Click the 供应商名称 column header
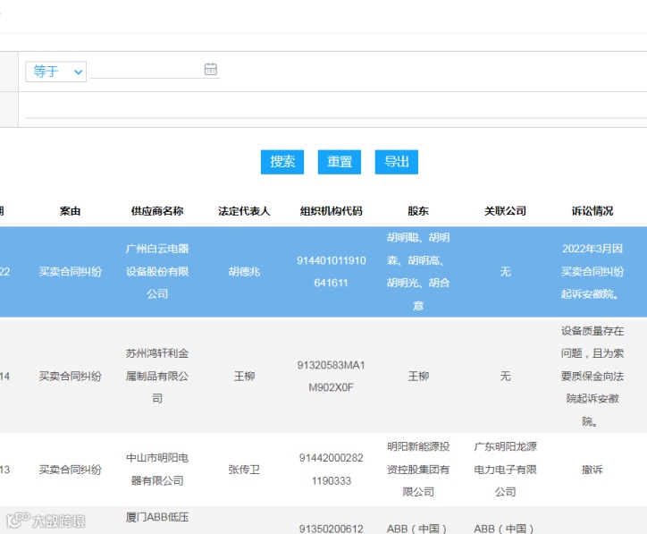 [x=157, y=211]
